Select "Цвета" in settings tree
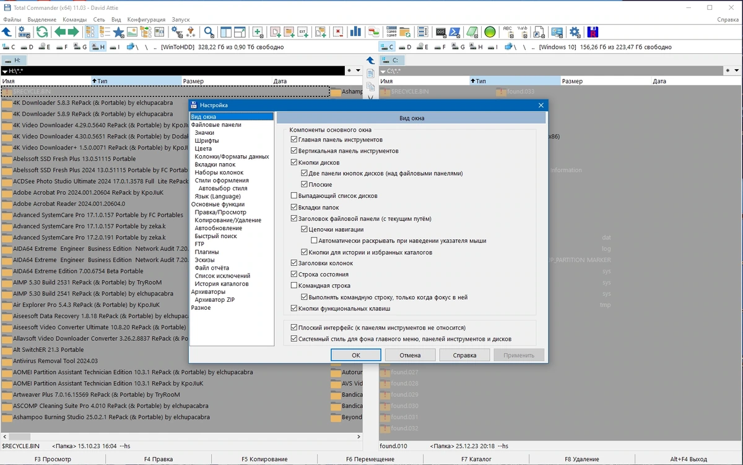Image resolution: width=743 pixels, height=465 pixels. pos(203,148)
